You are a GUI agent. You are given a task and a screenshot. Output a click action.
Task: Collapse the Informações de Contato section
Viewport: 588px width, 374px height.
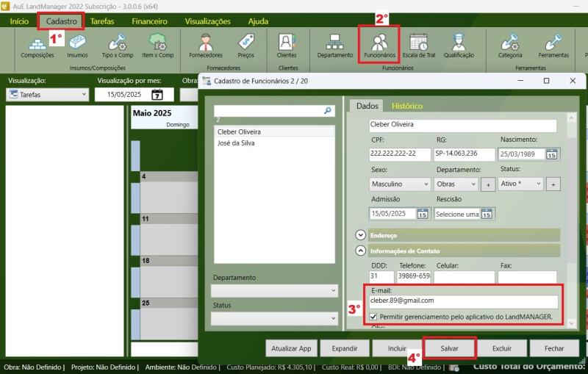point(360,251)
